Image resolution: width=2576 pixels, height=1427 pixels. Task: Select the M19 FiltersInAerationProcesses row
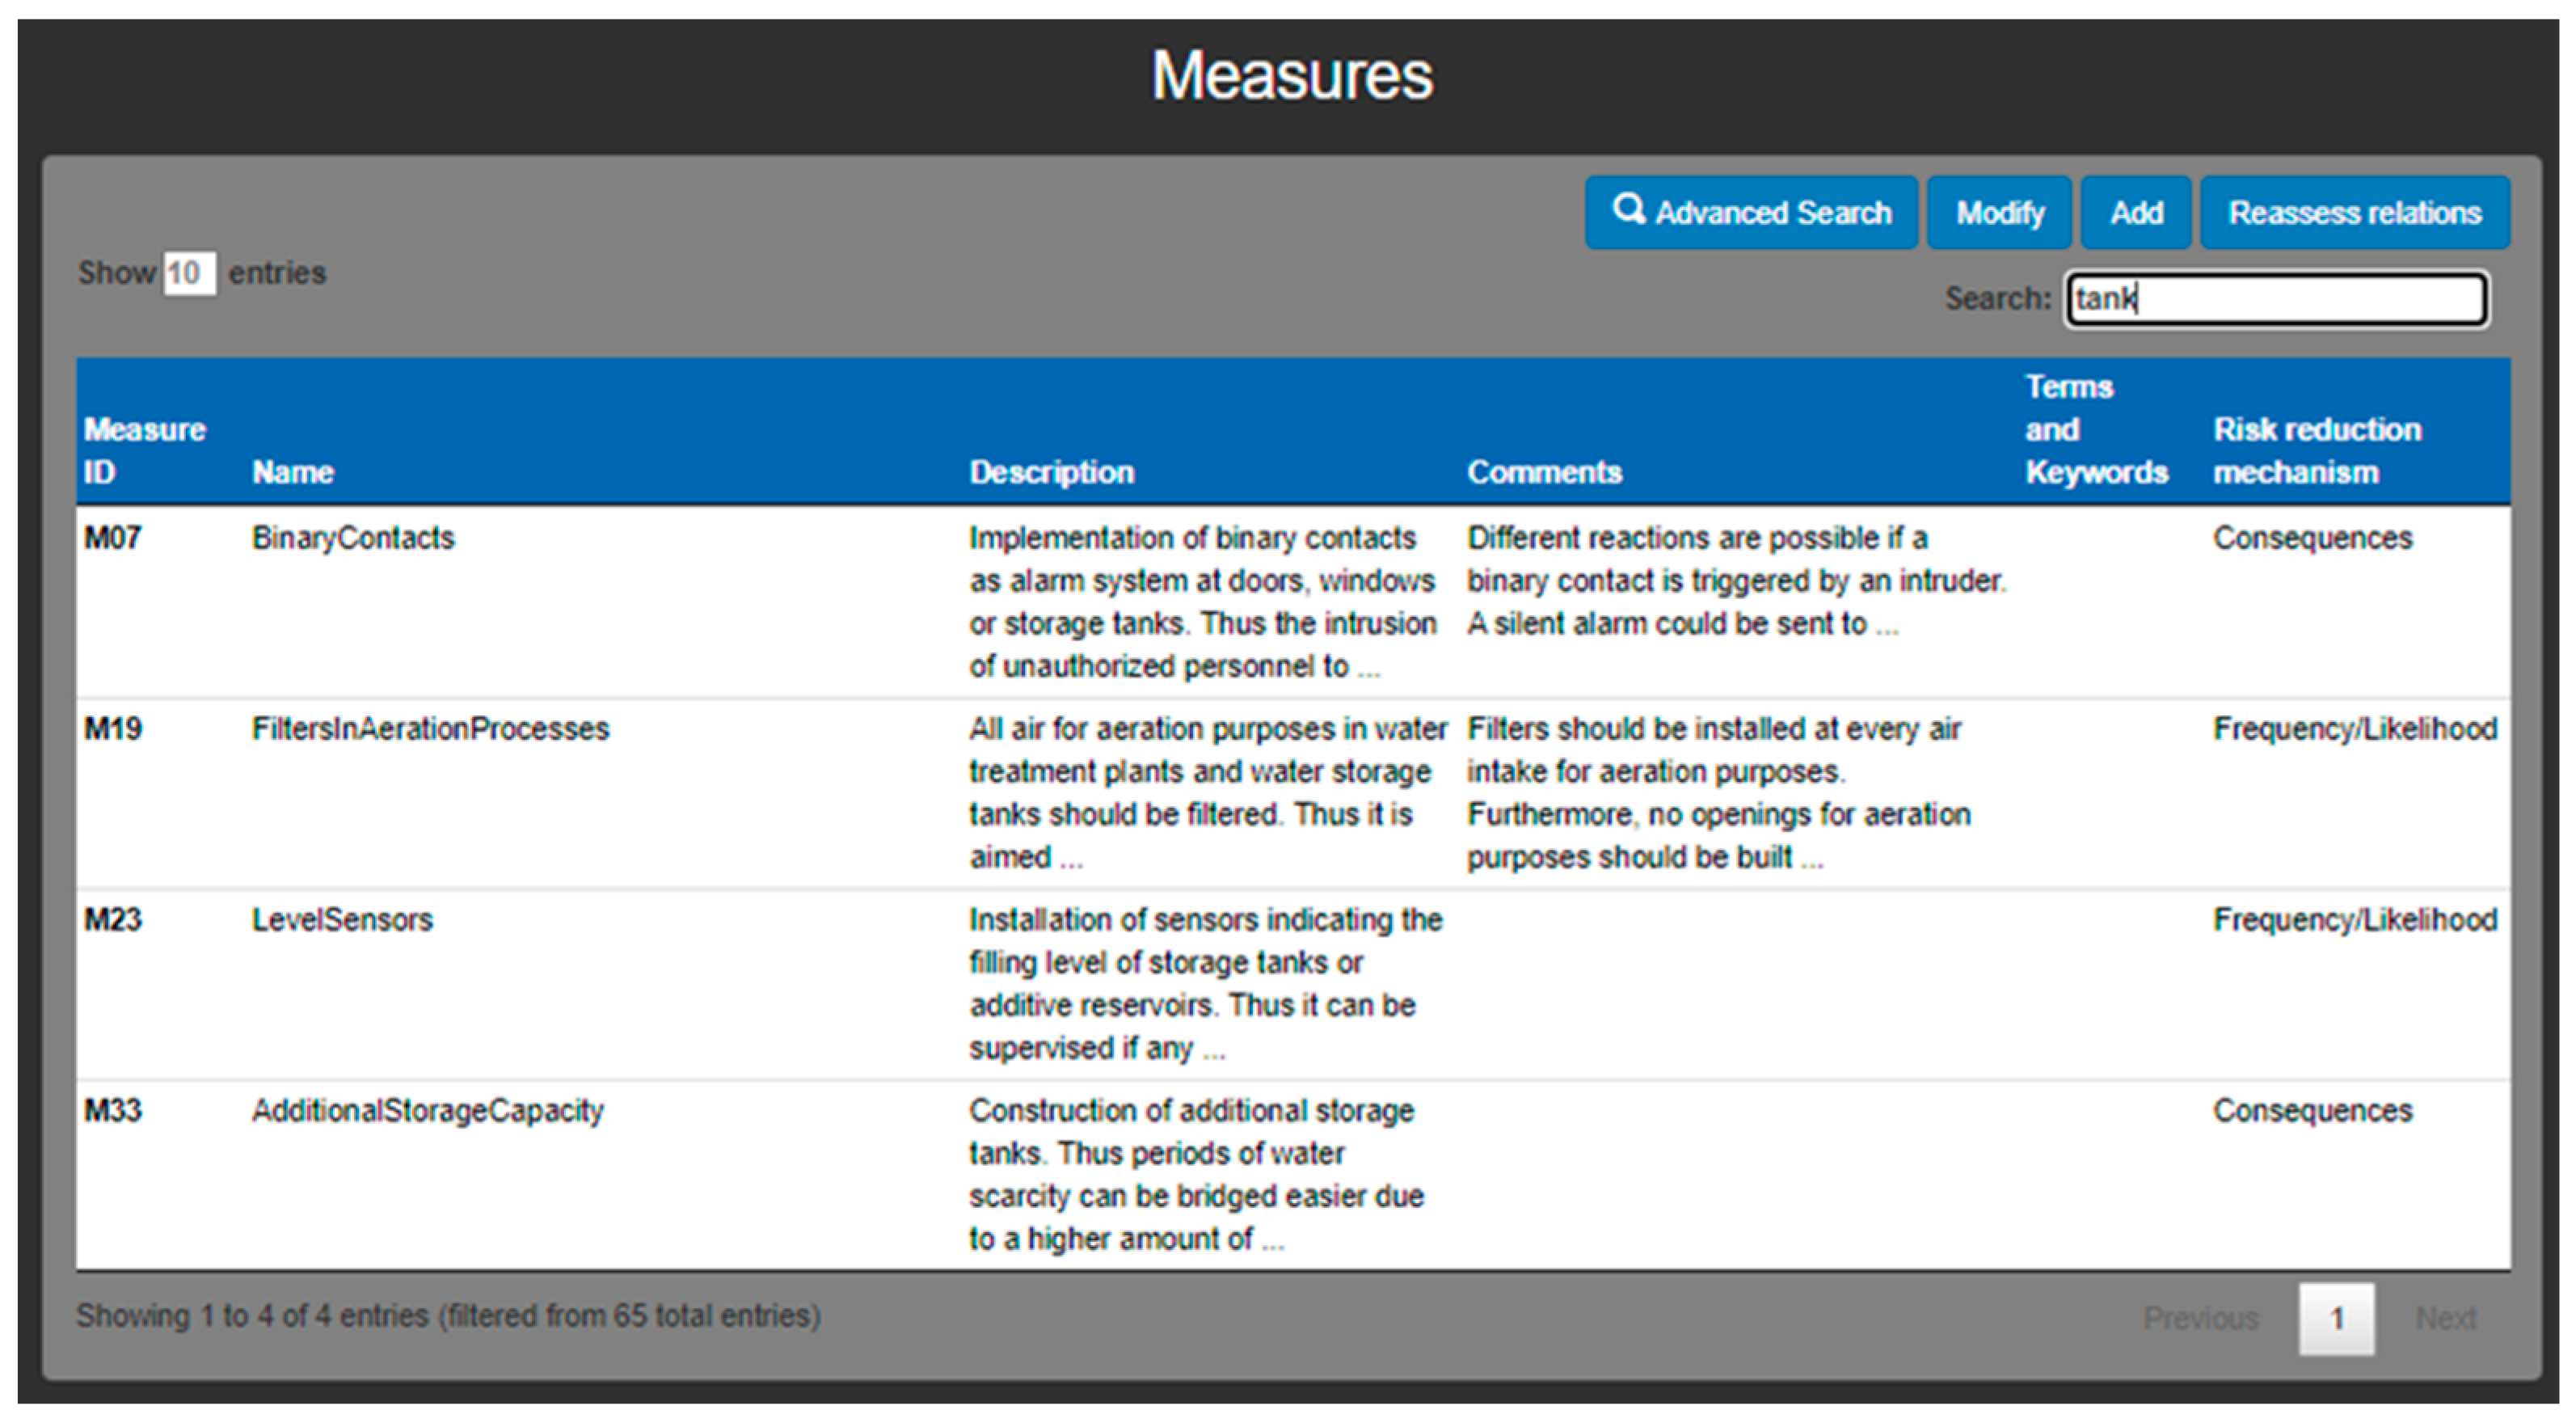(x=430, y=729)
